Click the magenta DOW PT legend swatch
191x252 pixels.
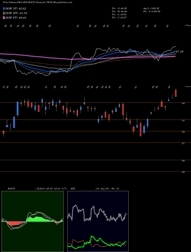[4, 18]
